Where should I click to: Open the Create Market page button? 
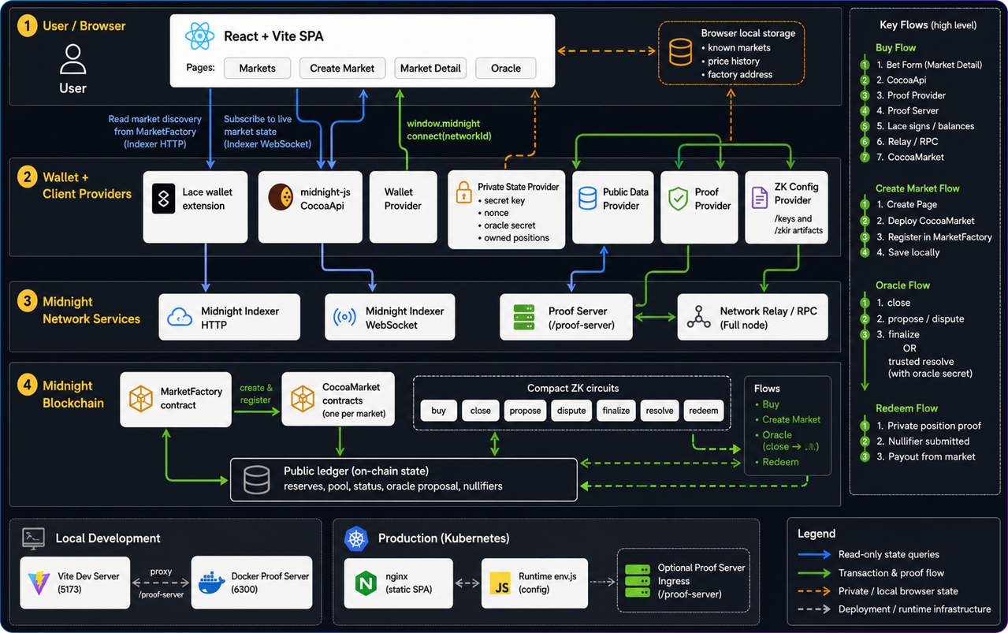(342, 68)
